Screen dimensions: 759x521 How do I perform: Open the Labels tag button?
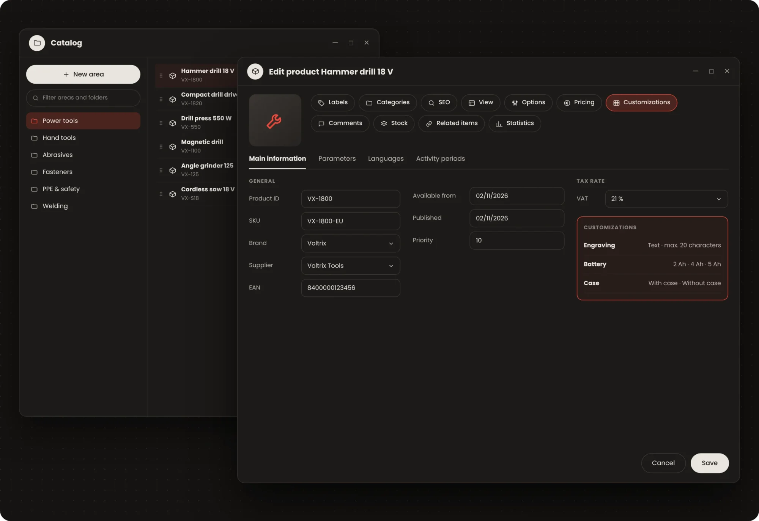pyautogui.click(x=332, y=103)
